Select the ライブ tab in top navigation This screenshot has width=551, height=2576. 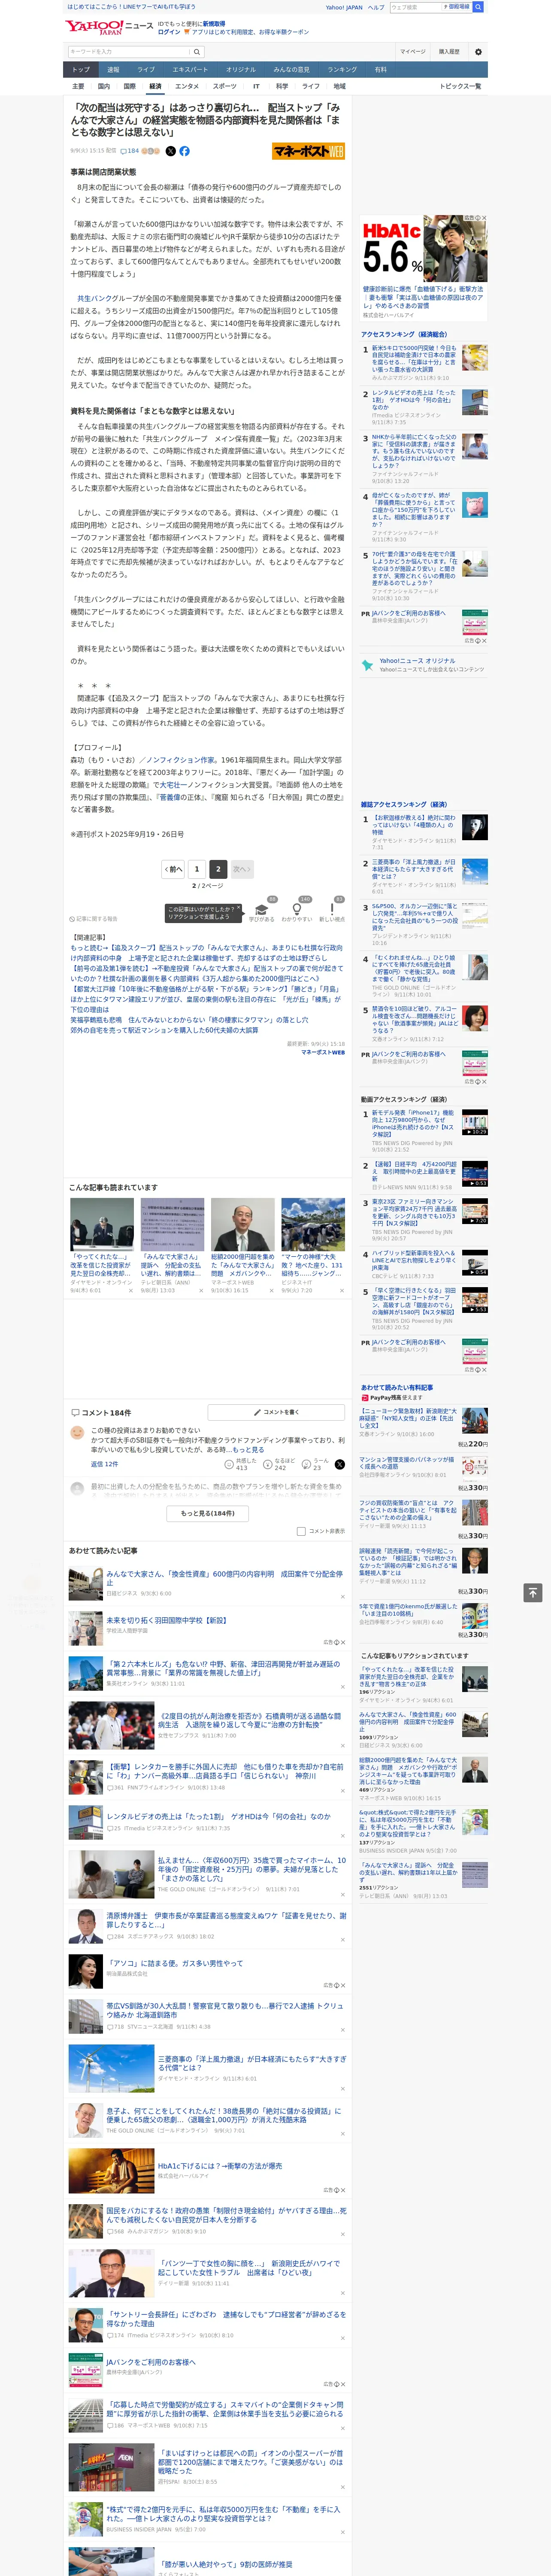tap(146, 70)
